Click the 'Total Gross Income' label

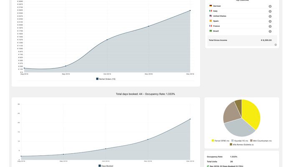tap(218, 40)
